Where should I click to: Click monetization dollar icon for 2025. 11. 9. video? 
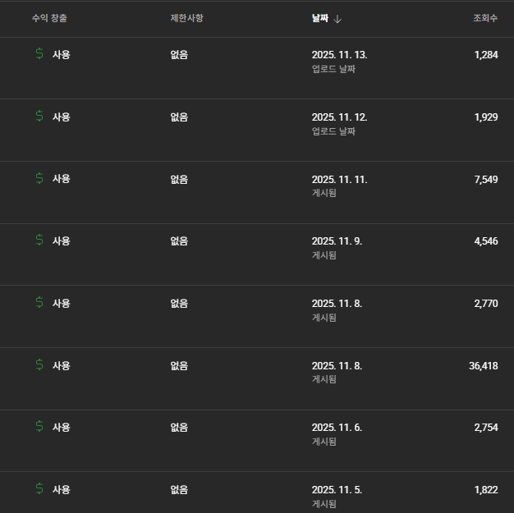(x=39, y=240)
